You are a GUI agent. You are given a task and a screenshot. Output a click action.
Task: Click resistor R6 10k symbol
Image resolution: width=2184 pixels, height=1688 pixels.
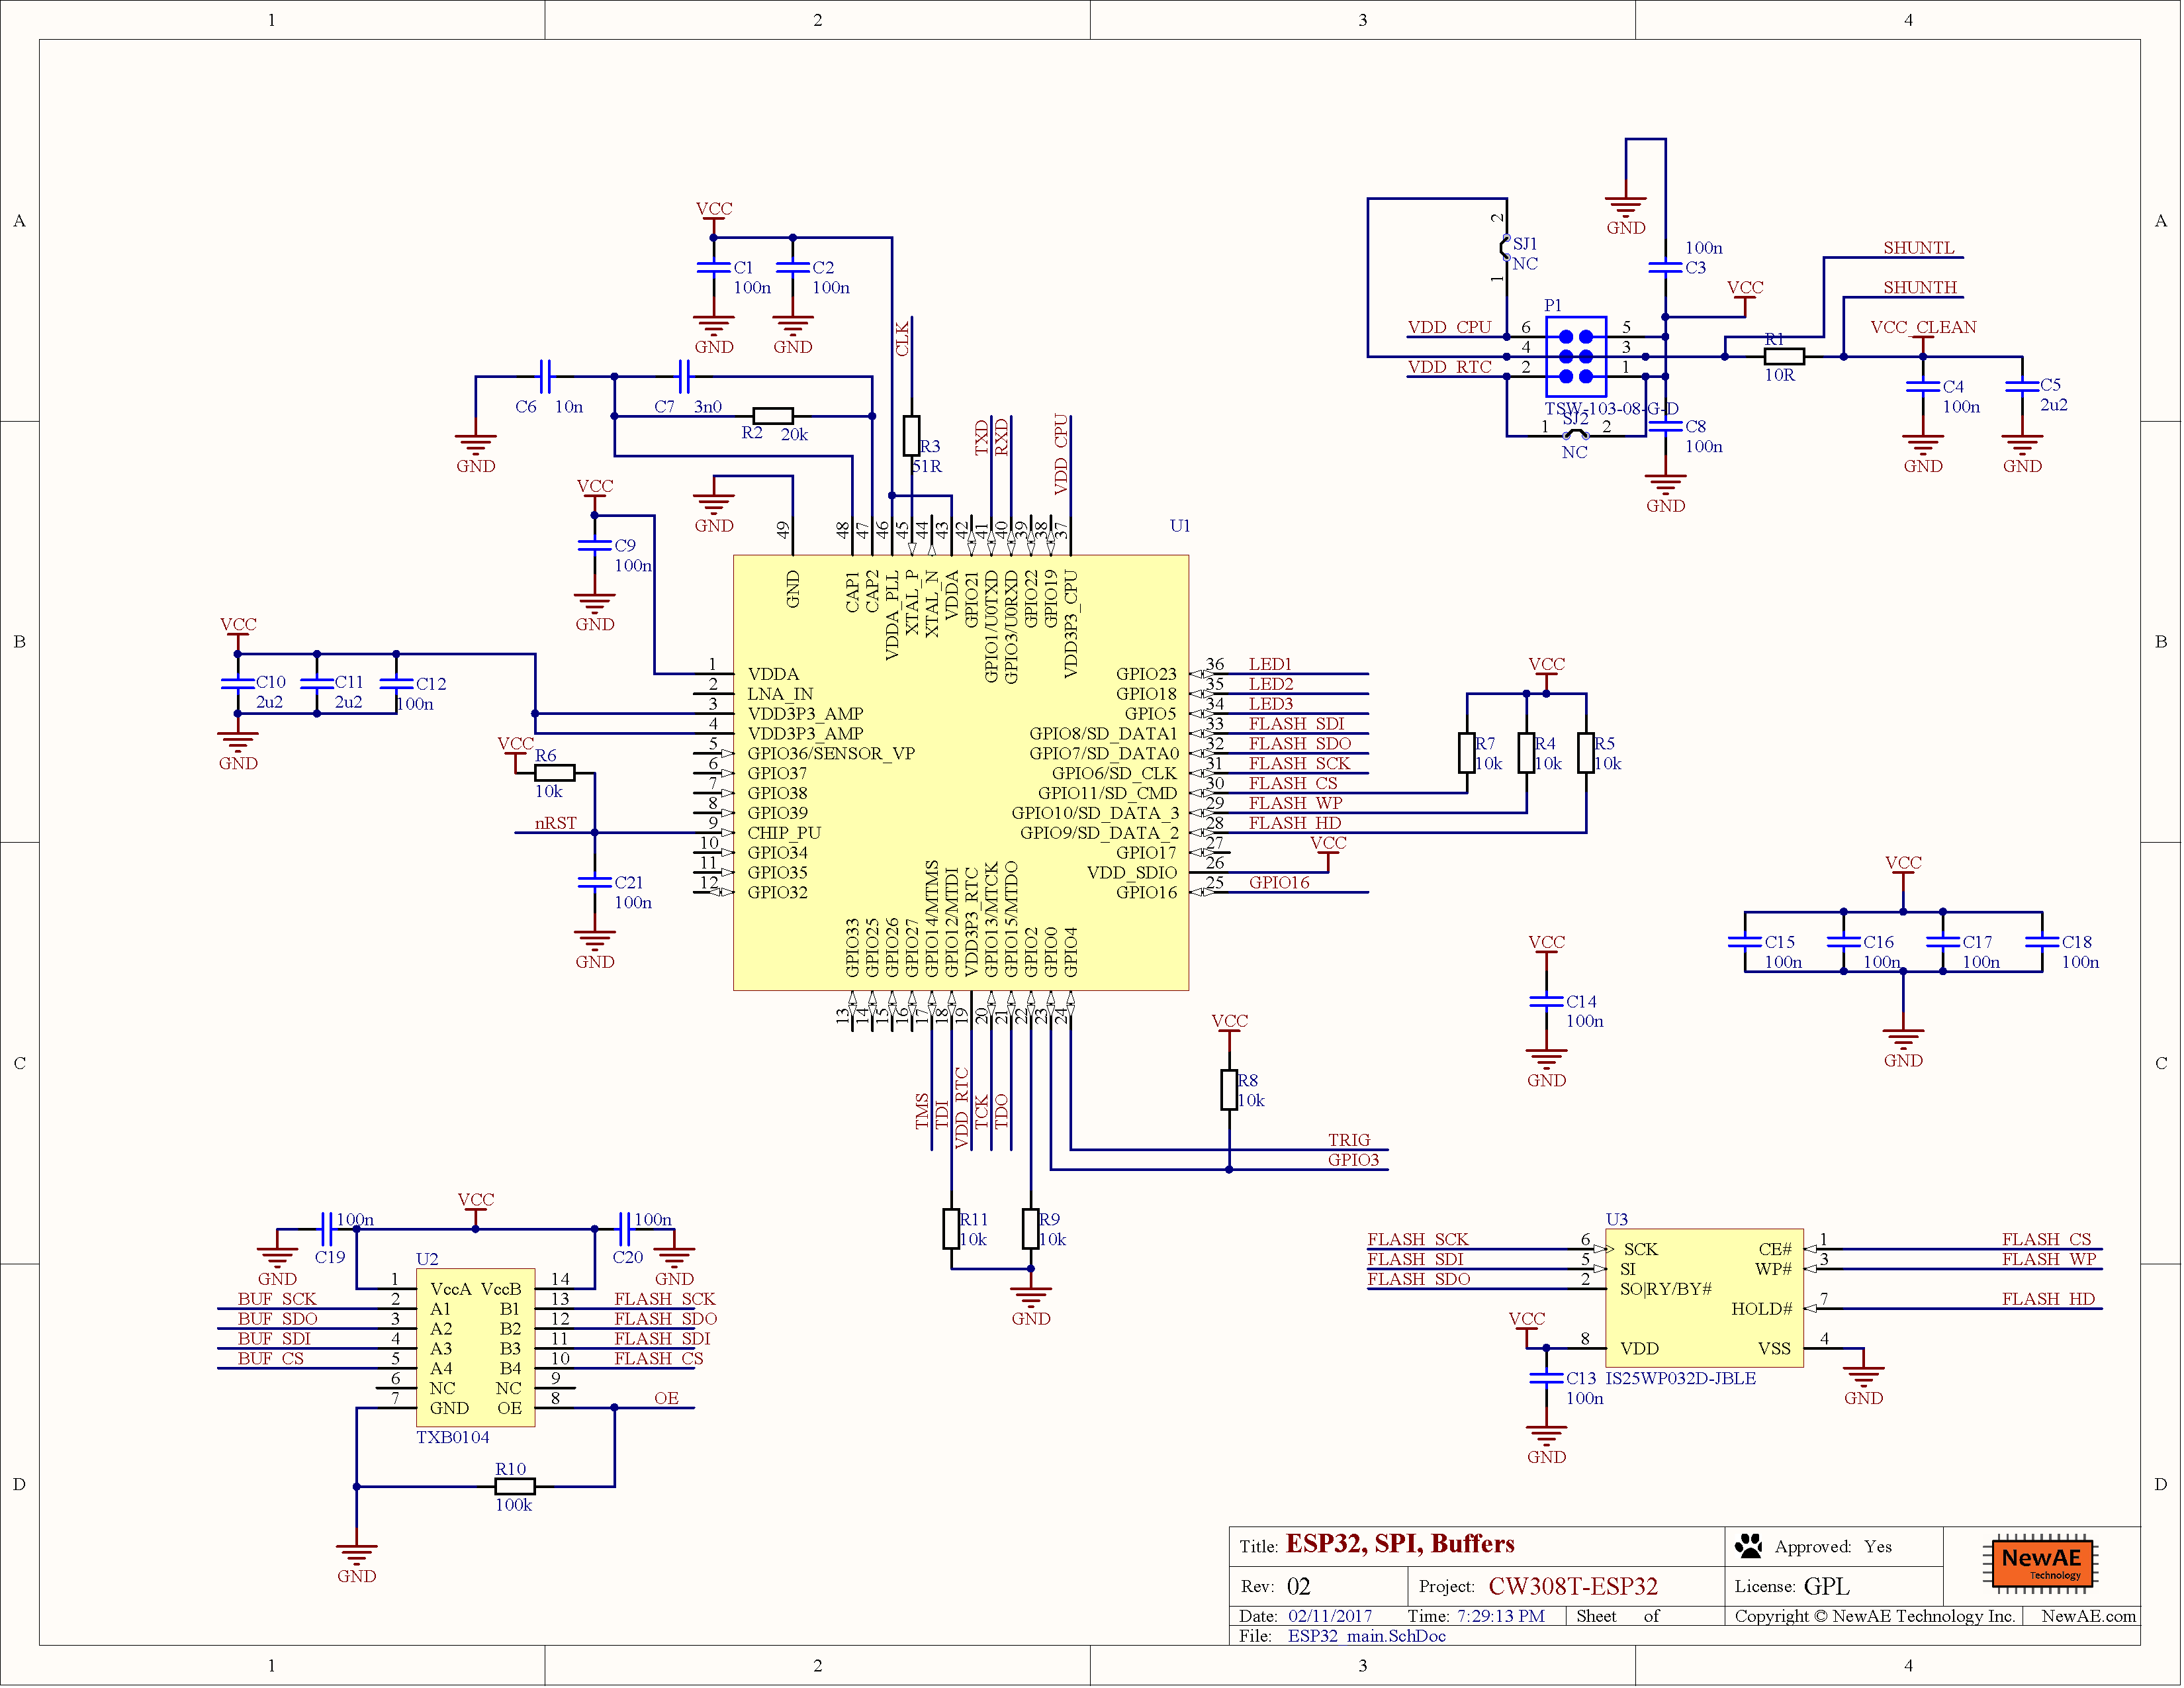click(x=555, y=773)
